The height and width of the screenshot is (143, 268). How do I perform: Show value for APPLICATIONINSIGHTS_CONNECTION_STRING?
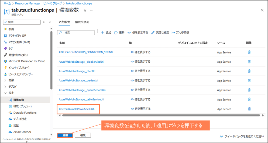pyautogui.click(x=140, y=52)
